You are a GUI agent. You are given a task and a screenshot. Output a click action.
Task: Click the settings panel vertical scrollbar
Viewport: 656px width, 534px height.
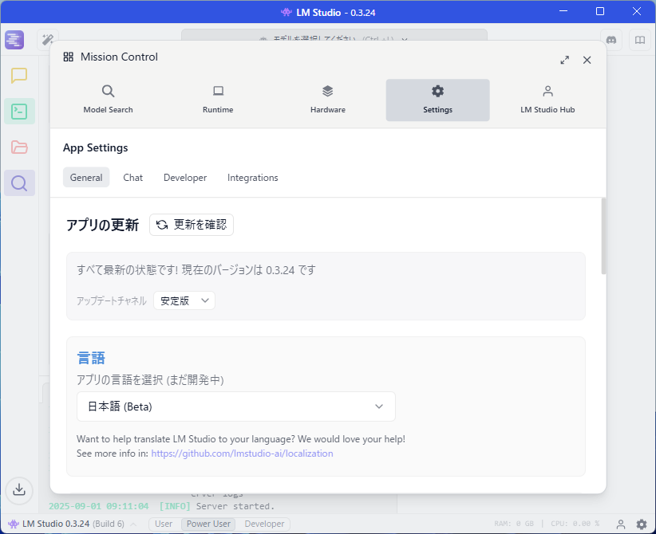pos(603,236)
